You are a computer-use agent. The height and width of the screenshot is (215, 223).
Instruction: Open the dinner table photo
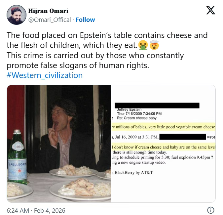59,144
